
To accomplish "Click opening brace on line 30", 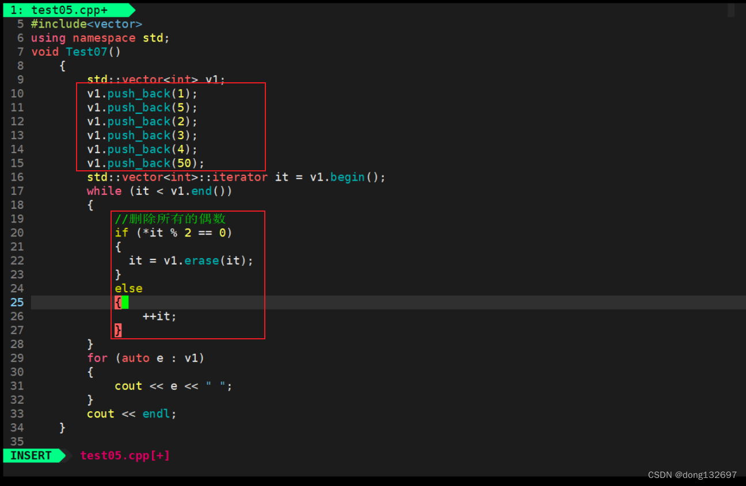I will 90,372.
